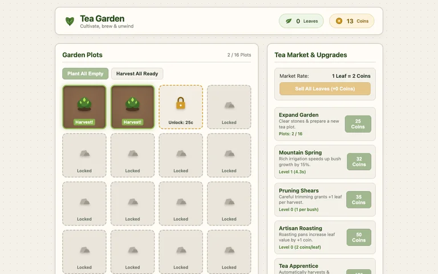This screenshot has height=274, width=438.
Task: Buy Mountain Spring upgrade for 32 Coins
Action: tap(359, 162)
